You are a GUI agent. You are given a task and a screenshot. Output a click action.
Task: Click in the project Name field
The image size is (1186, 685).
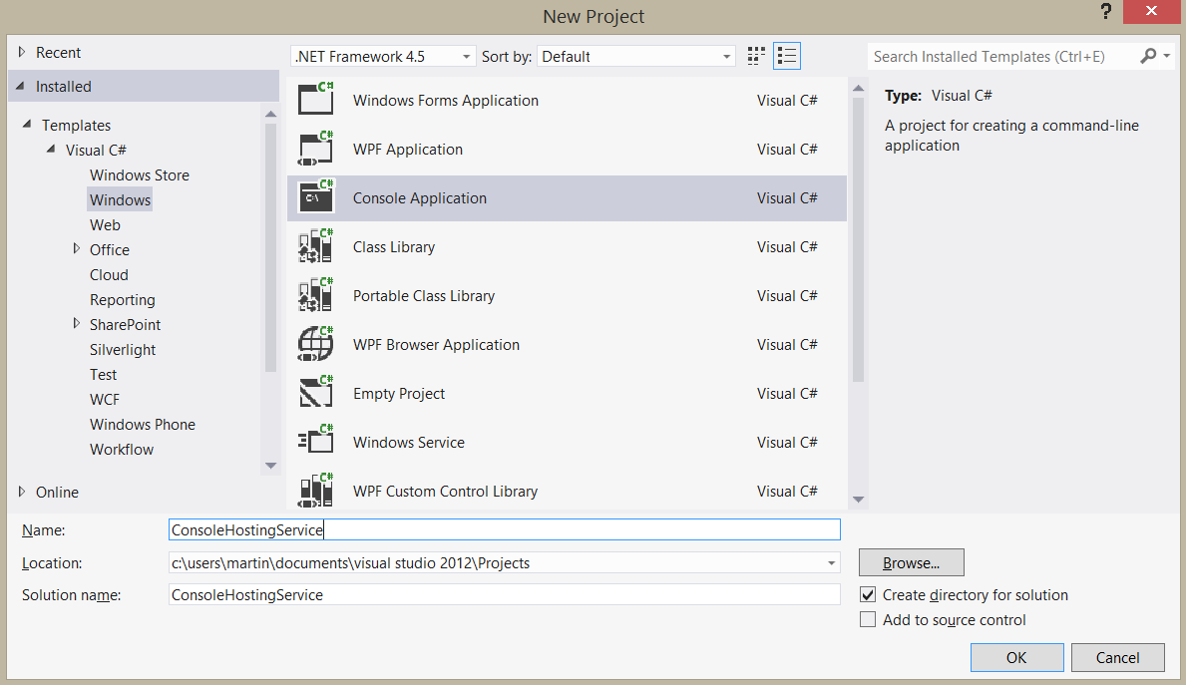505,530
